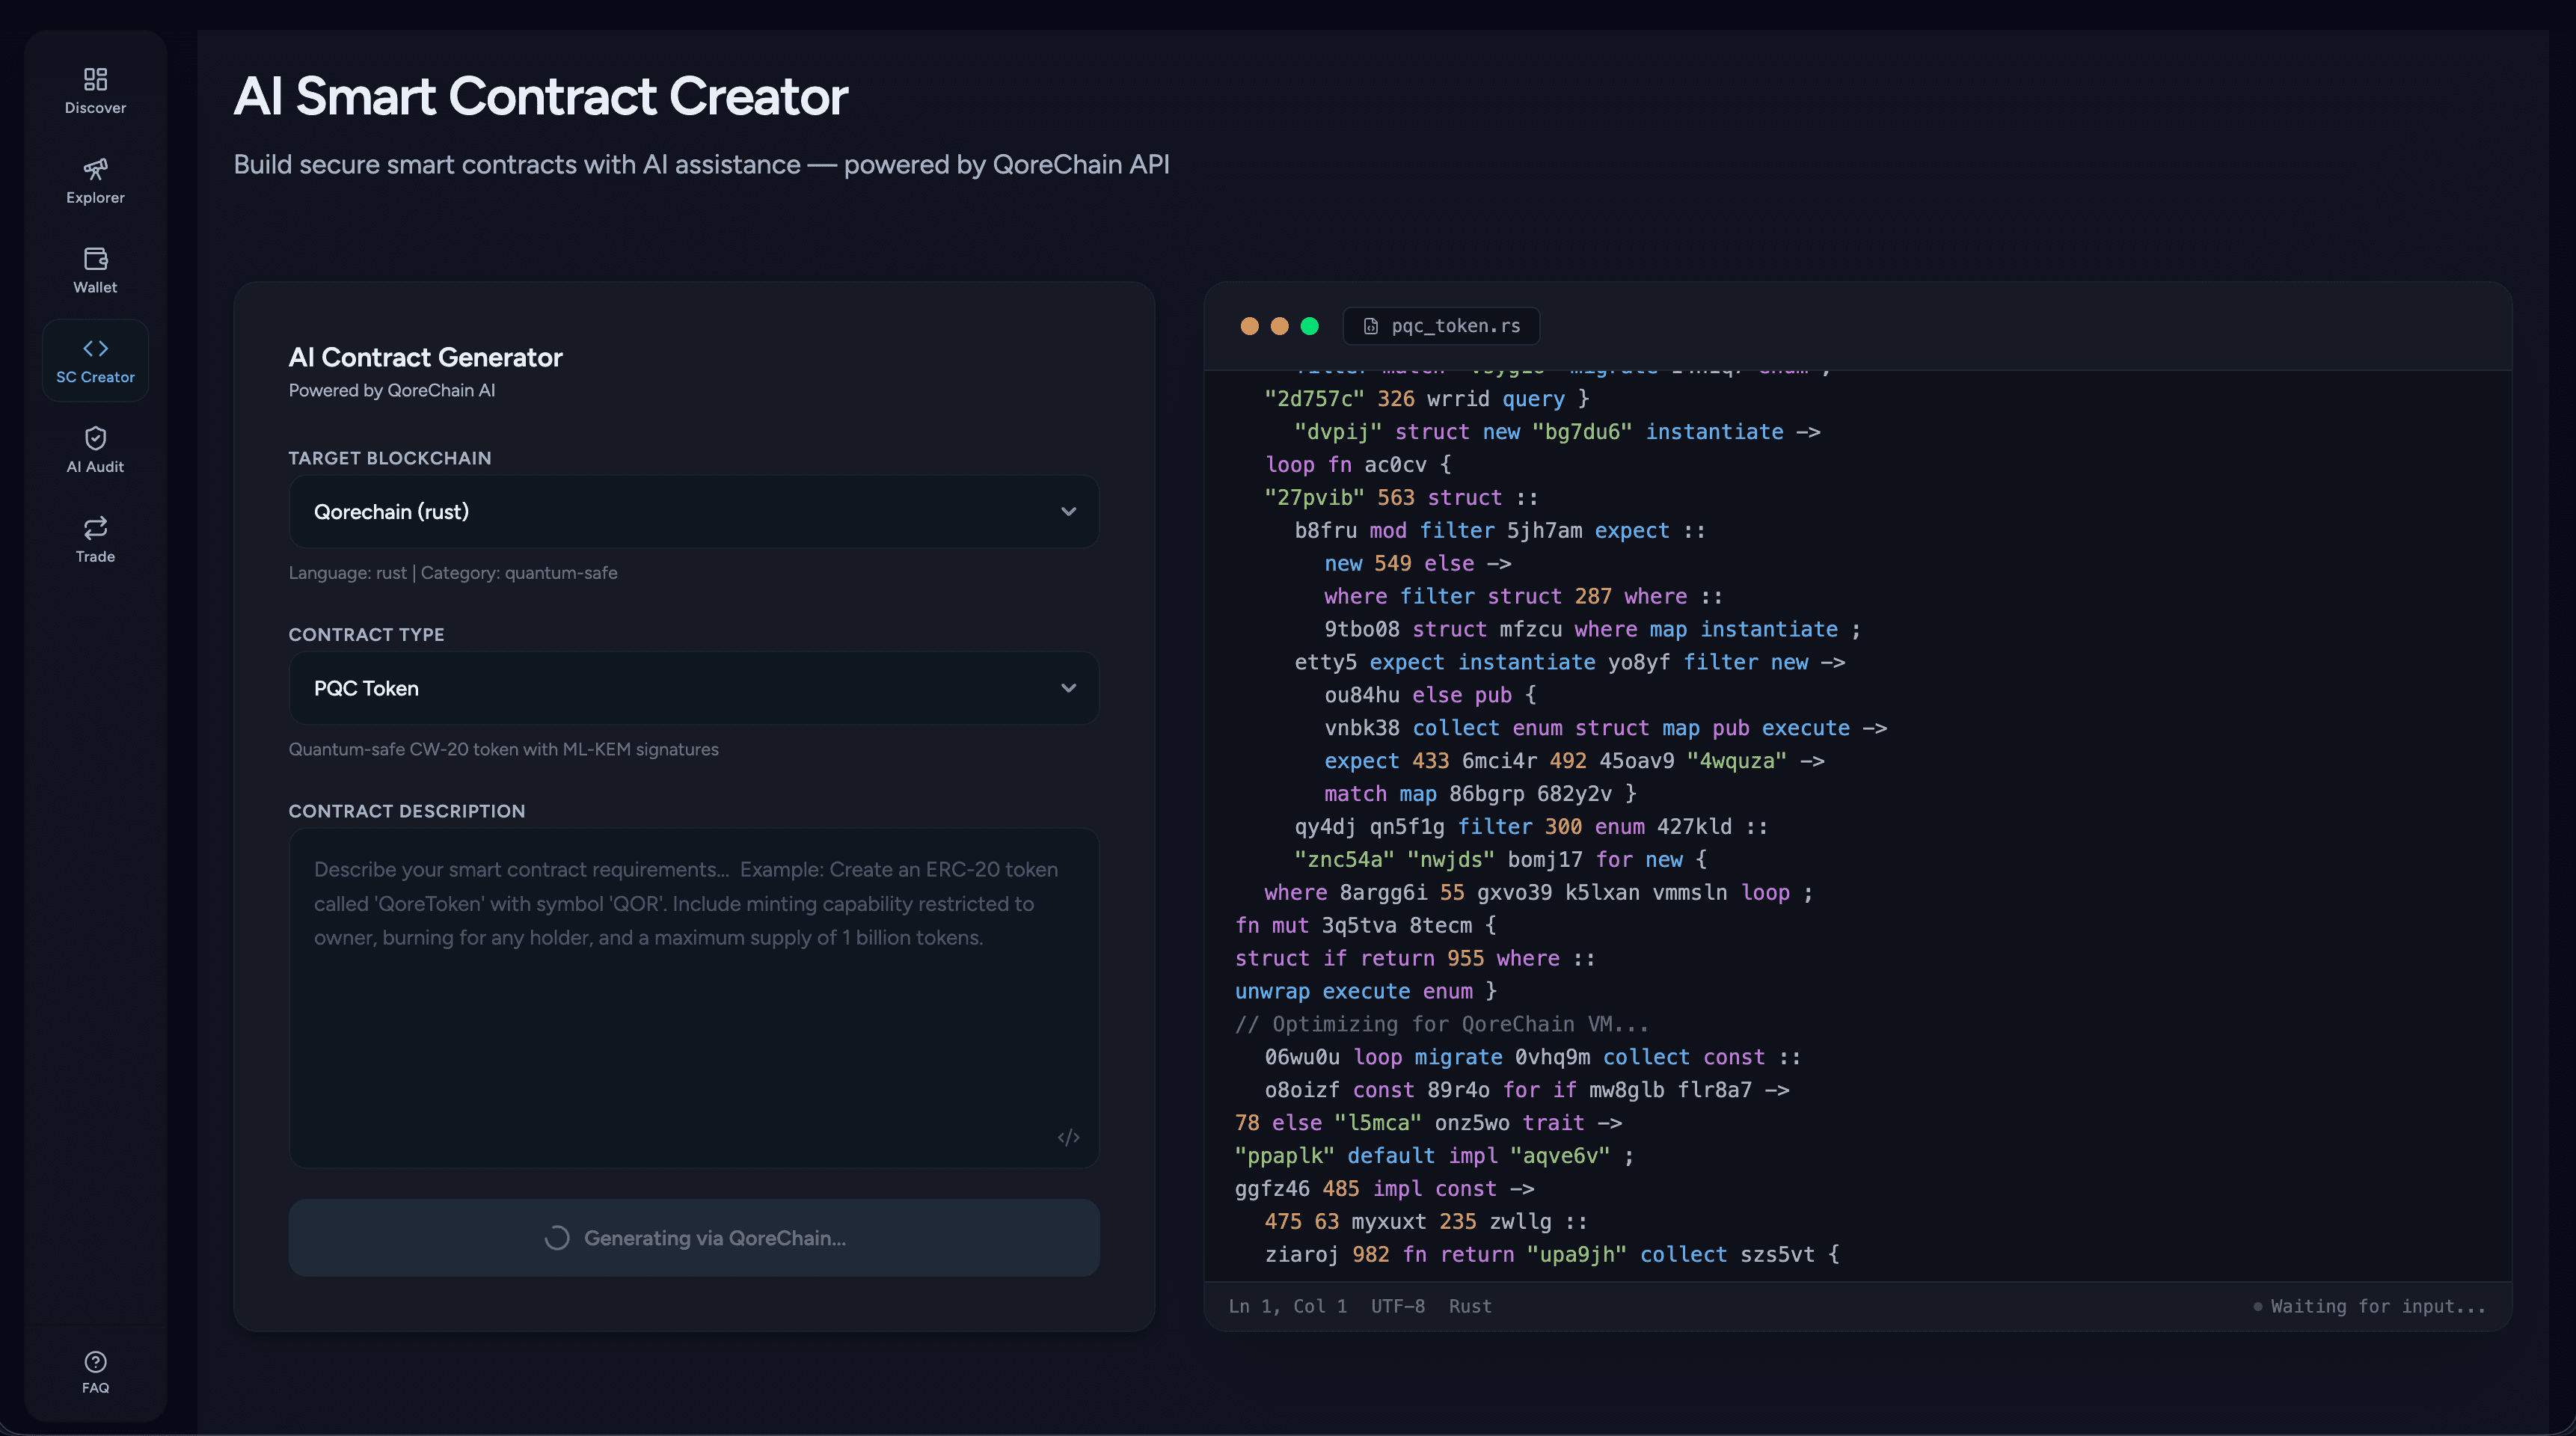The width and height of the screenshot is (2576, 1436).
Task: Click the orange traffic light dot
Action: coord(1249,326)
